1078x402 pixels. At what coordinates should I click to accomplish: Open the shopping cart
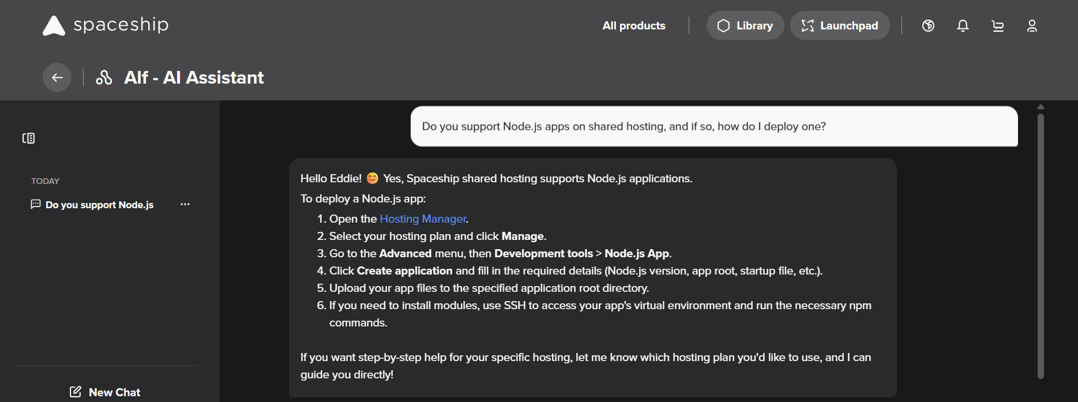997,25
